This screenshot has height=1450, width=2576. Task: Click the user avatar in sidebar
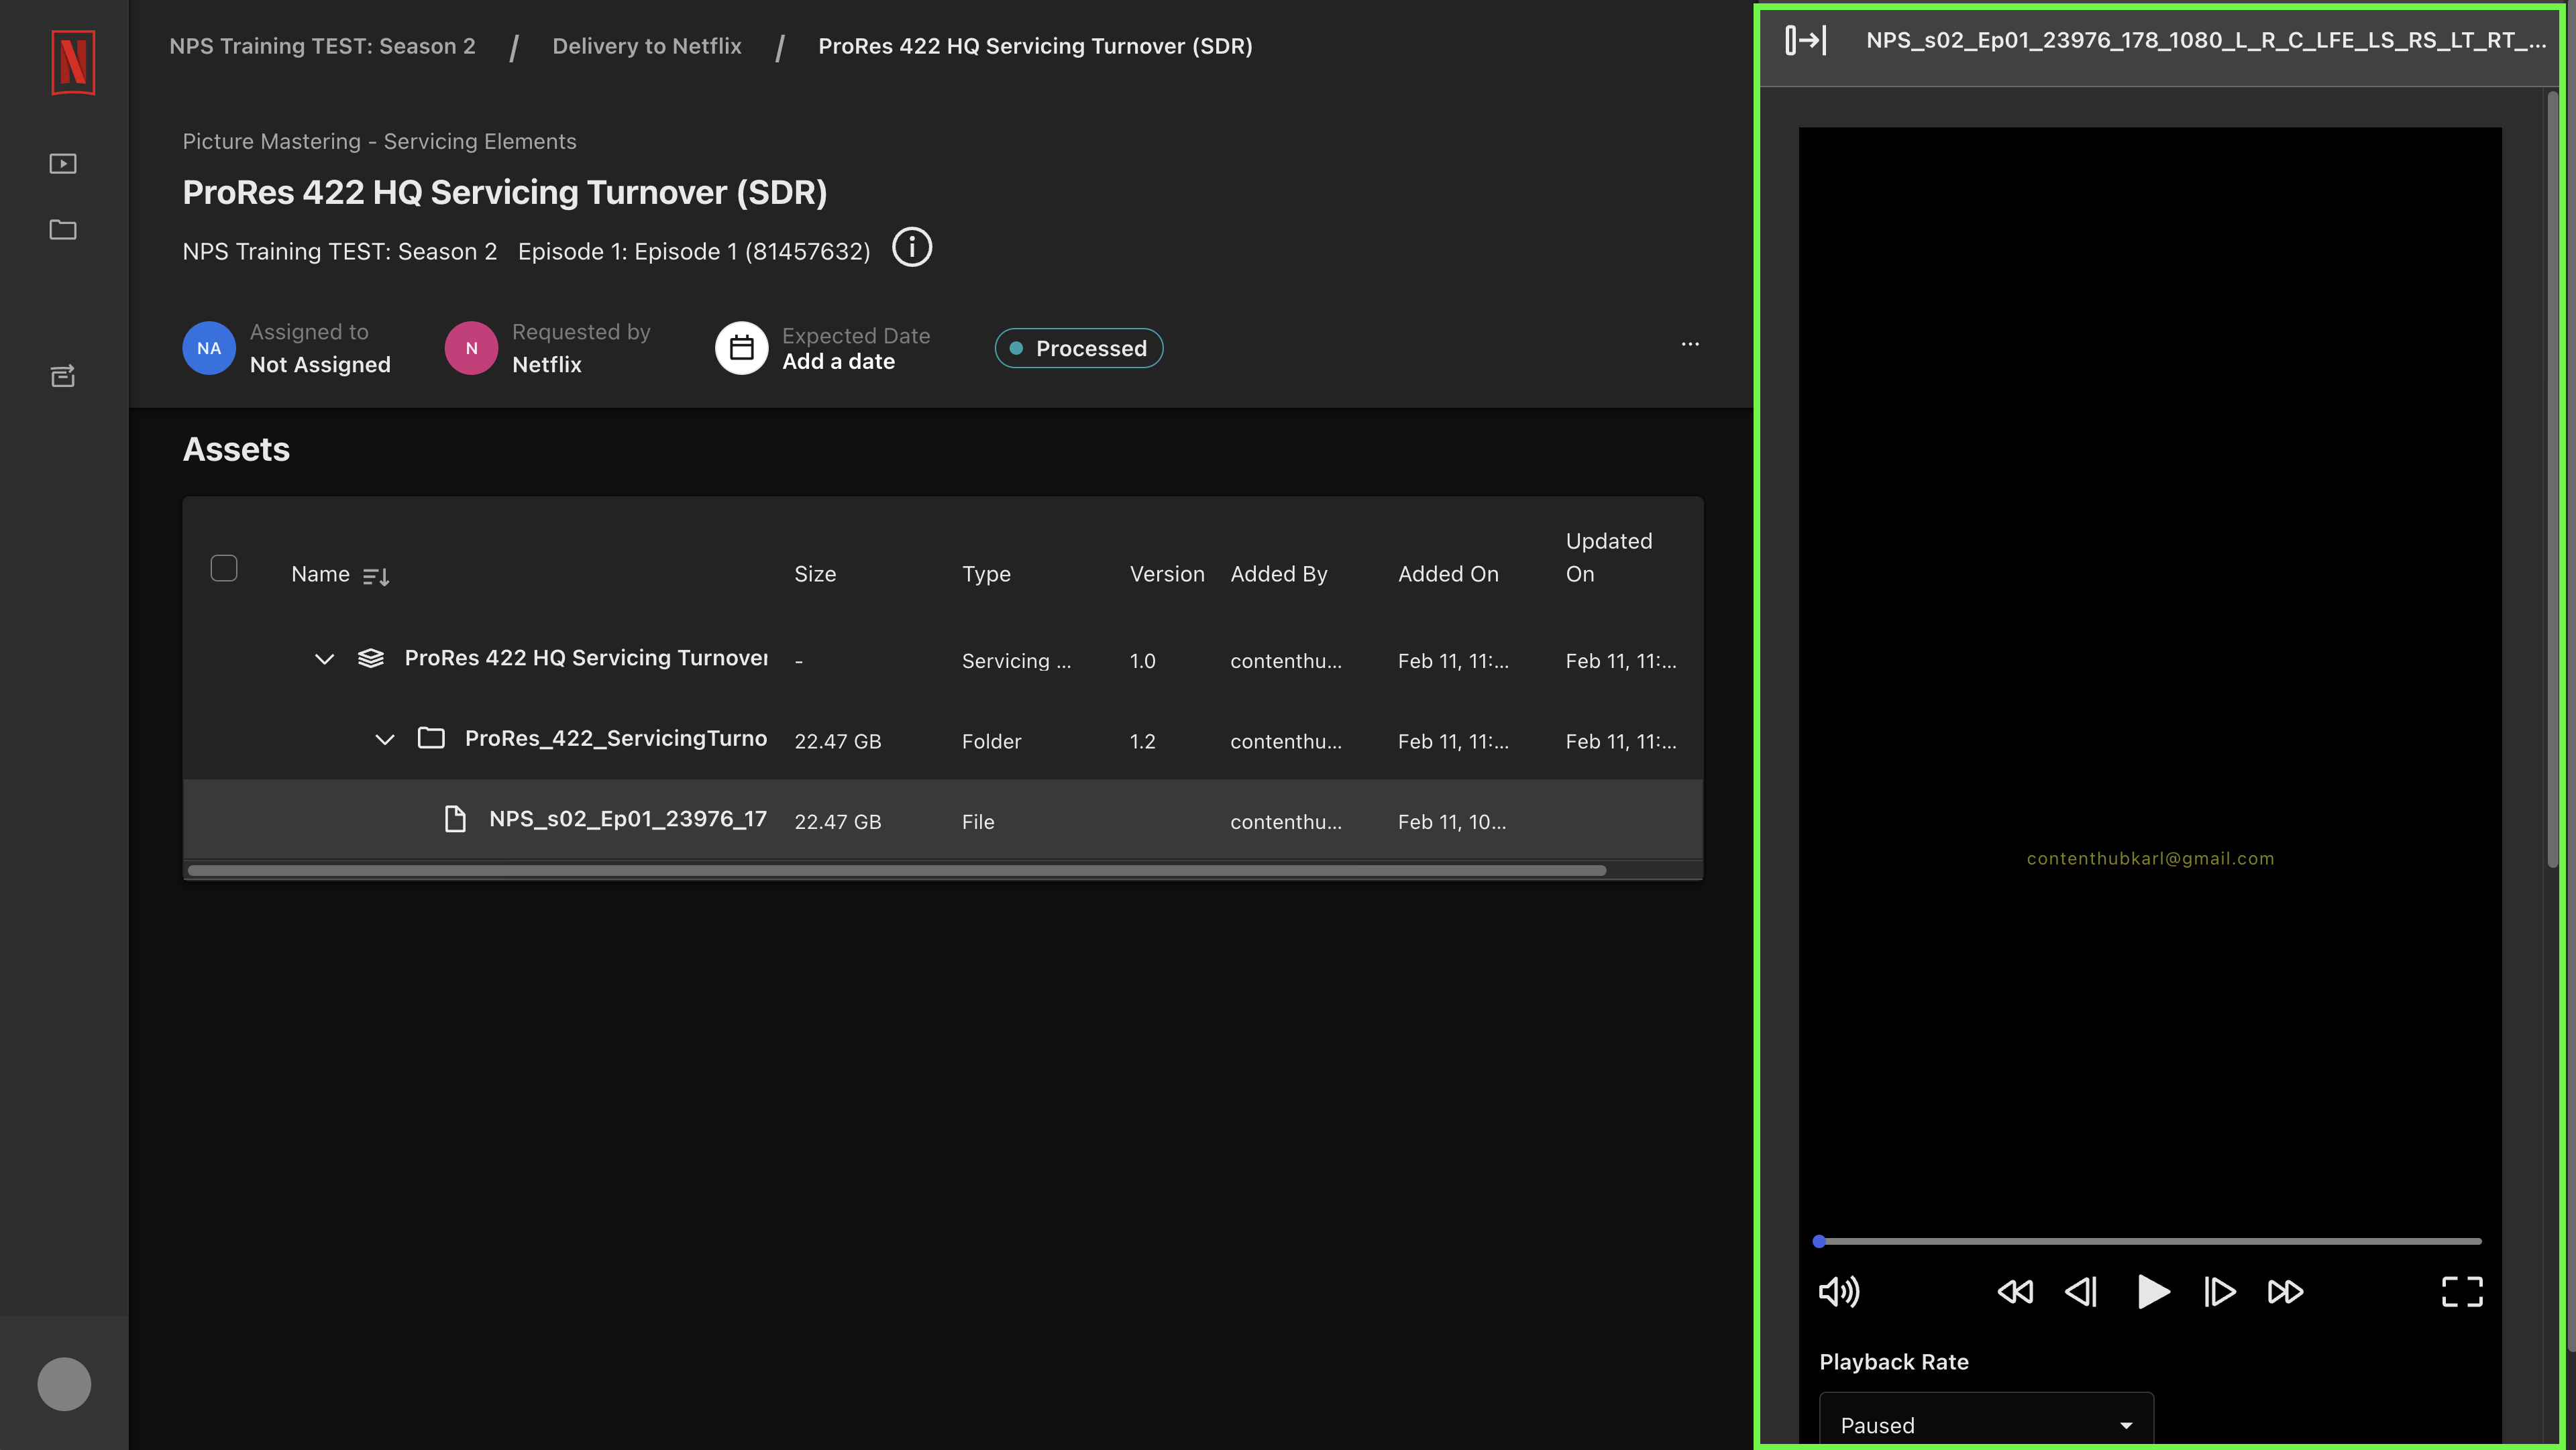[x=64, y=1384]
